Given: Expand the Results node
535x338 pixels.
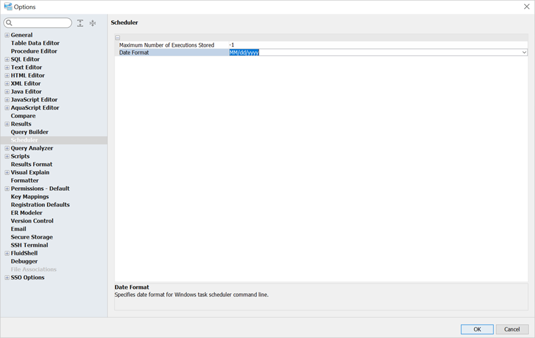Looking at the screenshot, I should (x=7, y=124).
